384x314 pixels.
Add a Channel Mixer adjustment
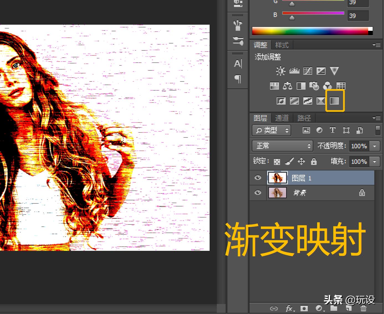pyautogui.click(x=327, y=86)
